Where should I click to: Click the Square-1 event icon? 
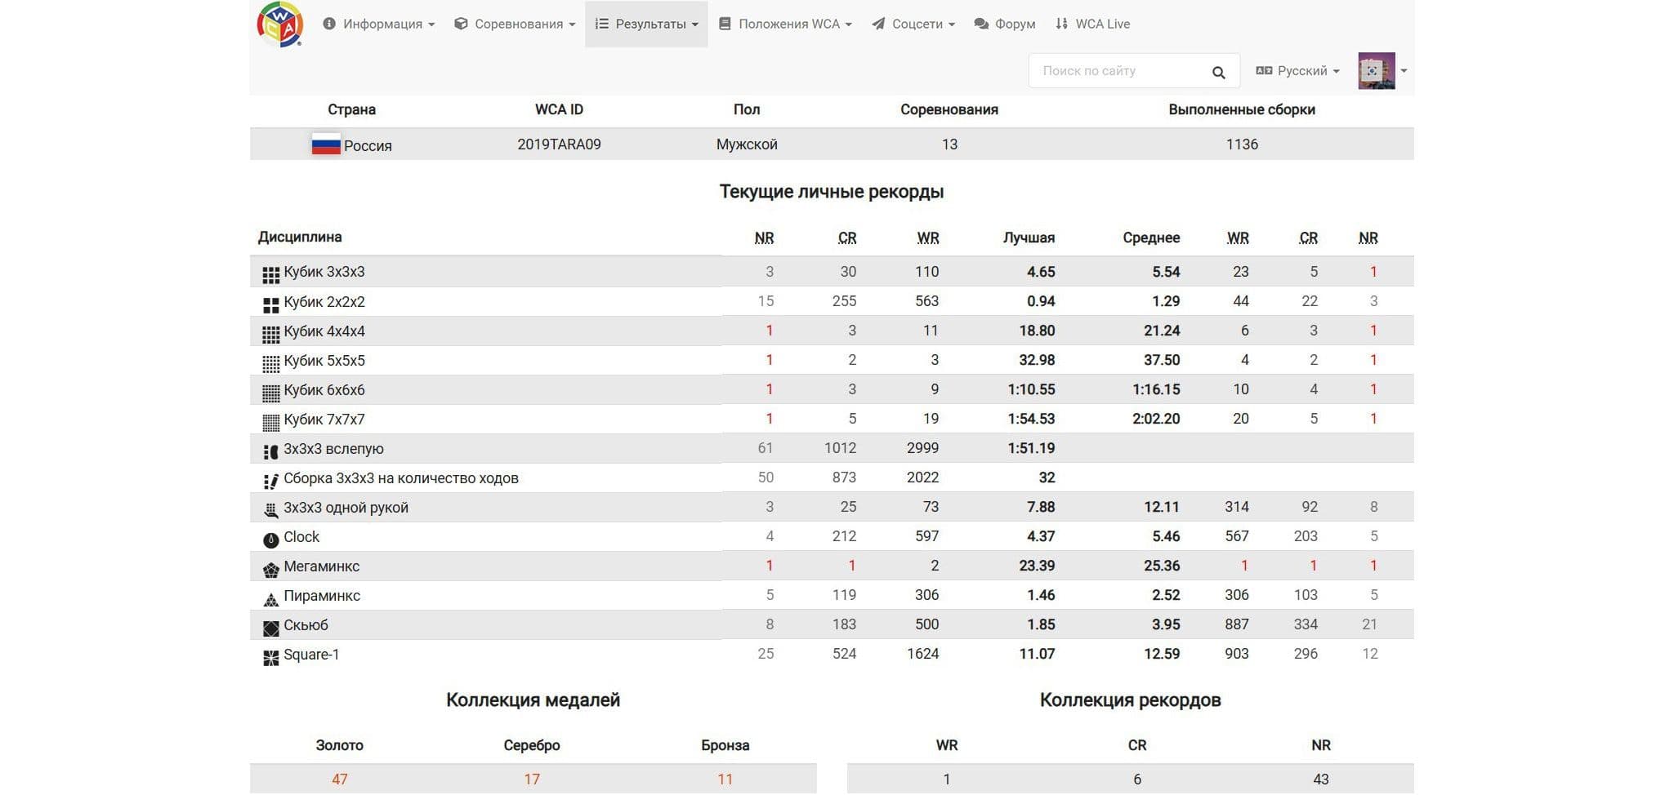pos(270,658)
